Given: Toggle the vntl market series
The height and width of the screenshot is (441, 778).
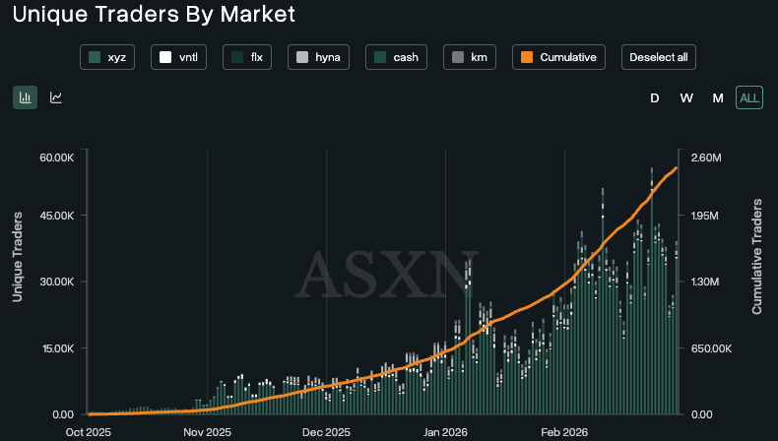Looking at the screenshot, I should 177,57.
